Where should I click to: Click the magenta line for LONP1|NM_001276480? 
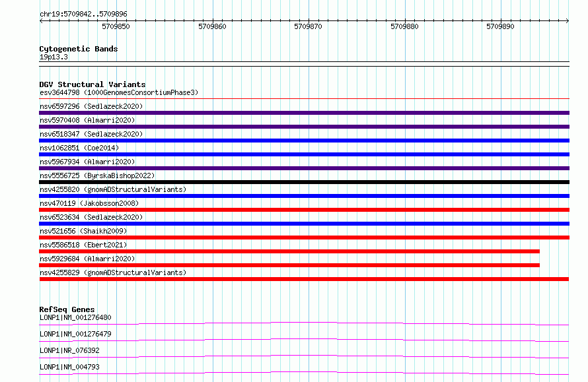point(304,323)
